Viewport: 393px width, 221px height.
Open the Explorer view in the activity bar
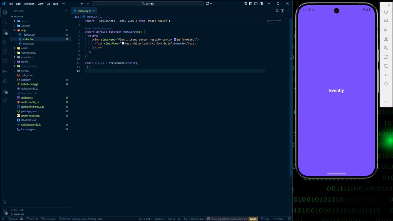click(5, 12)
